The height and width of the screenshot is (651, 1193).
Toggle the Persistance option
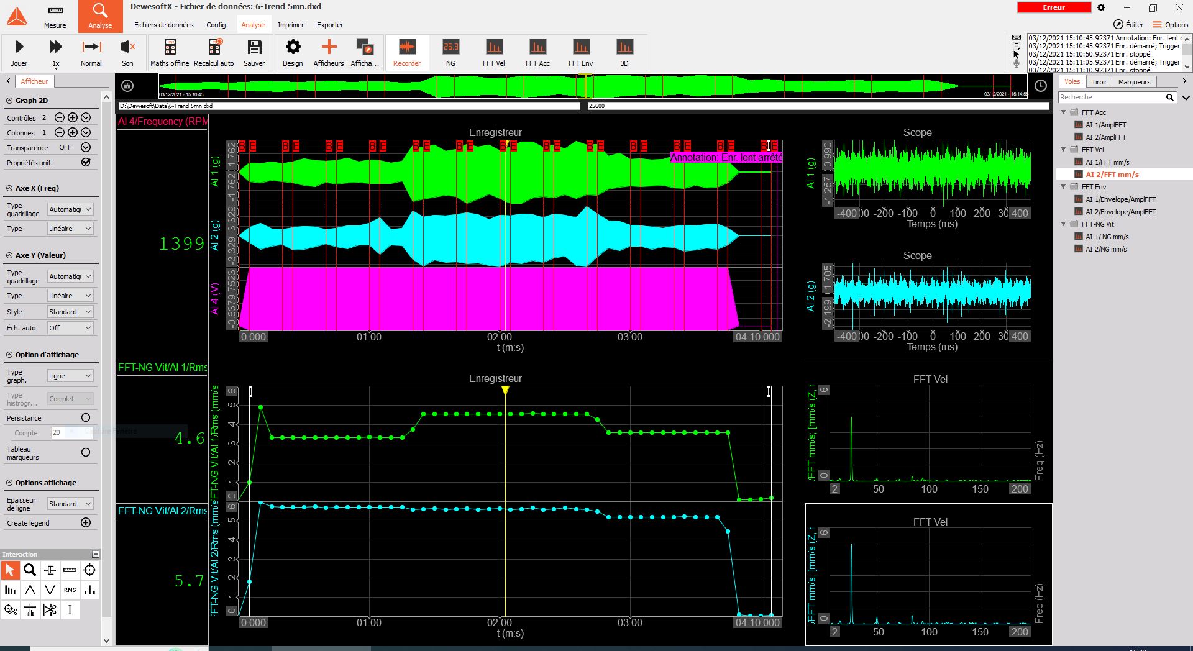[86, 417]
